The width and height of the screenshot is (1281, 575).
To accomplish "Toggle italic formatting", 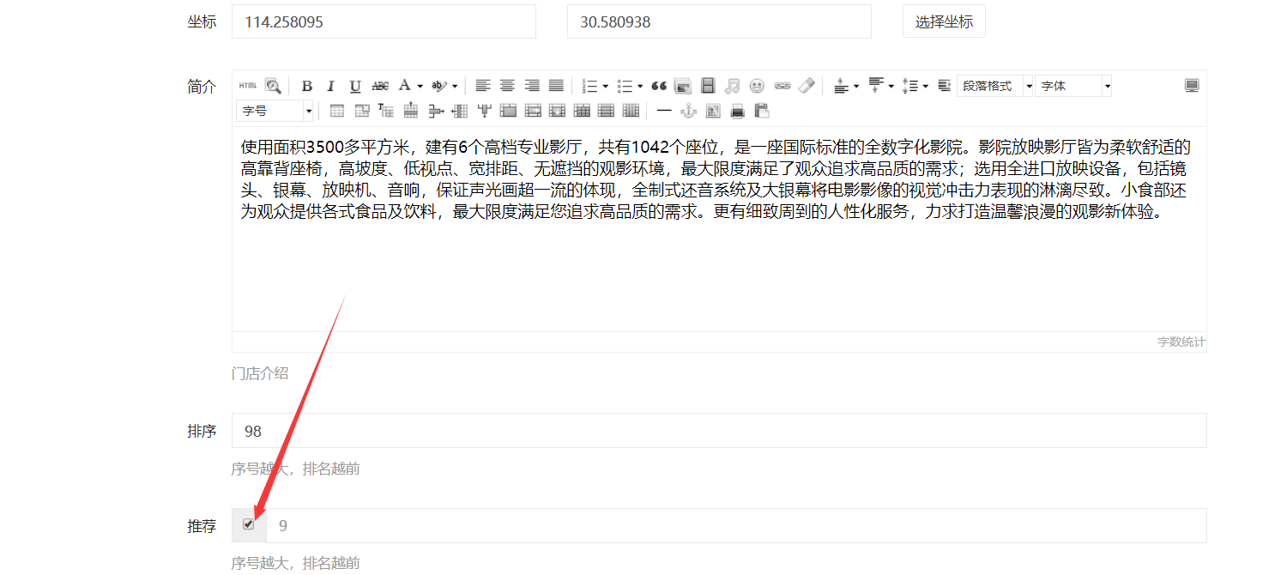I will click(x=330, y=86).
